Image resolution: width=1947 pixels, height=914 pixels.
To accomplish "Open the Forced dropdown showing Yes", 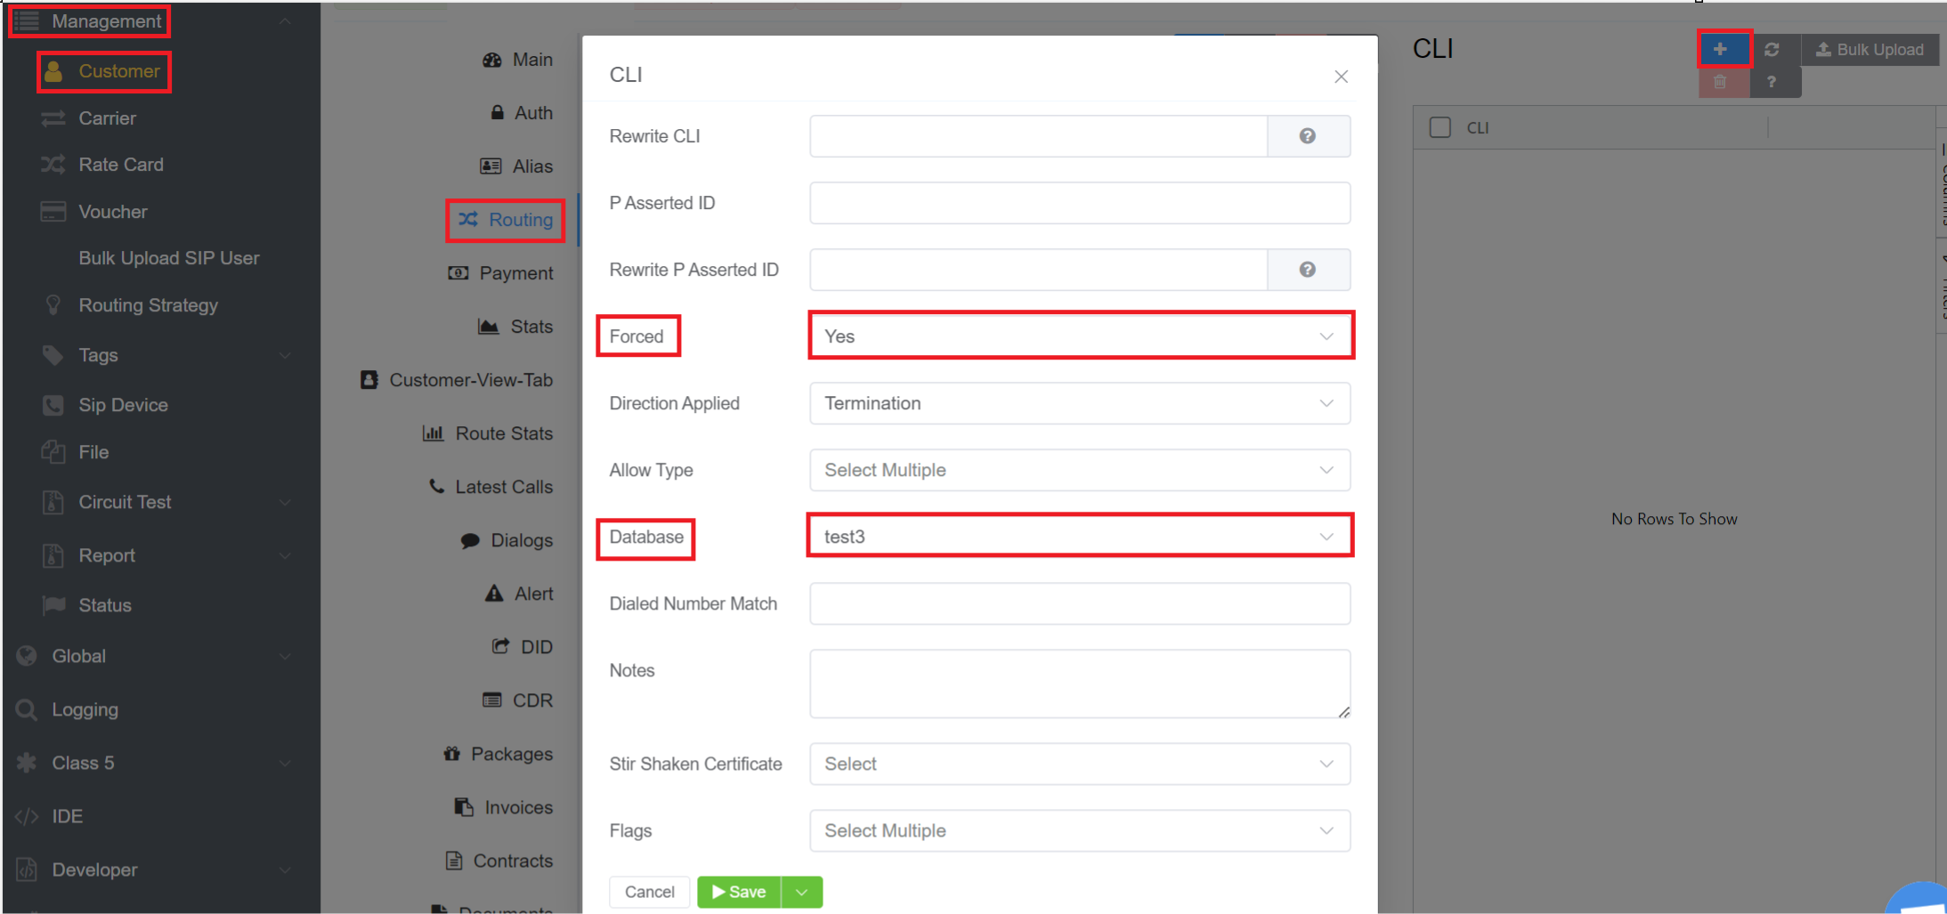I will (1079, 336).
